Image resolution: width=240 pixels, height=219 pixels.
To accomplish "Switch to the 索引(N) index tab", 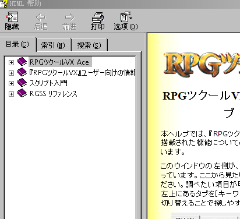I will [53, 45].
